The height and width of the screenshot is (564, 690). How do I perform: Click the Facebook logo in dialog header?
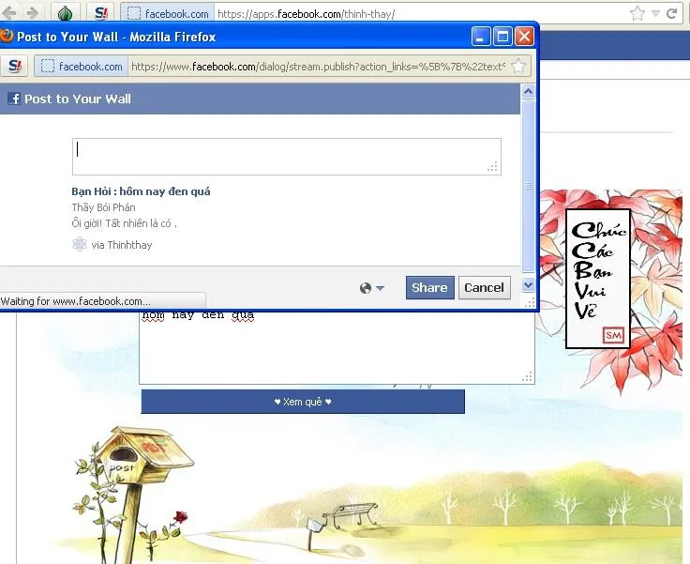(x=14, y=99)
